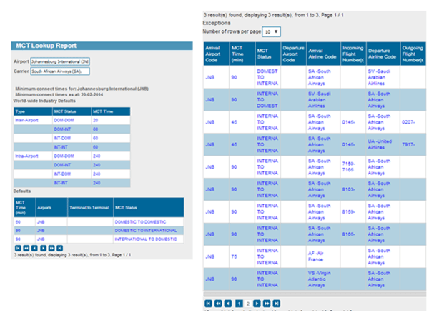Click incoming flight number 8166-
This screenshot has height=315, width=429.
click(x=349, y=234)
